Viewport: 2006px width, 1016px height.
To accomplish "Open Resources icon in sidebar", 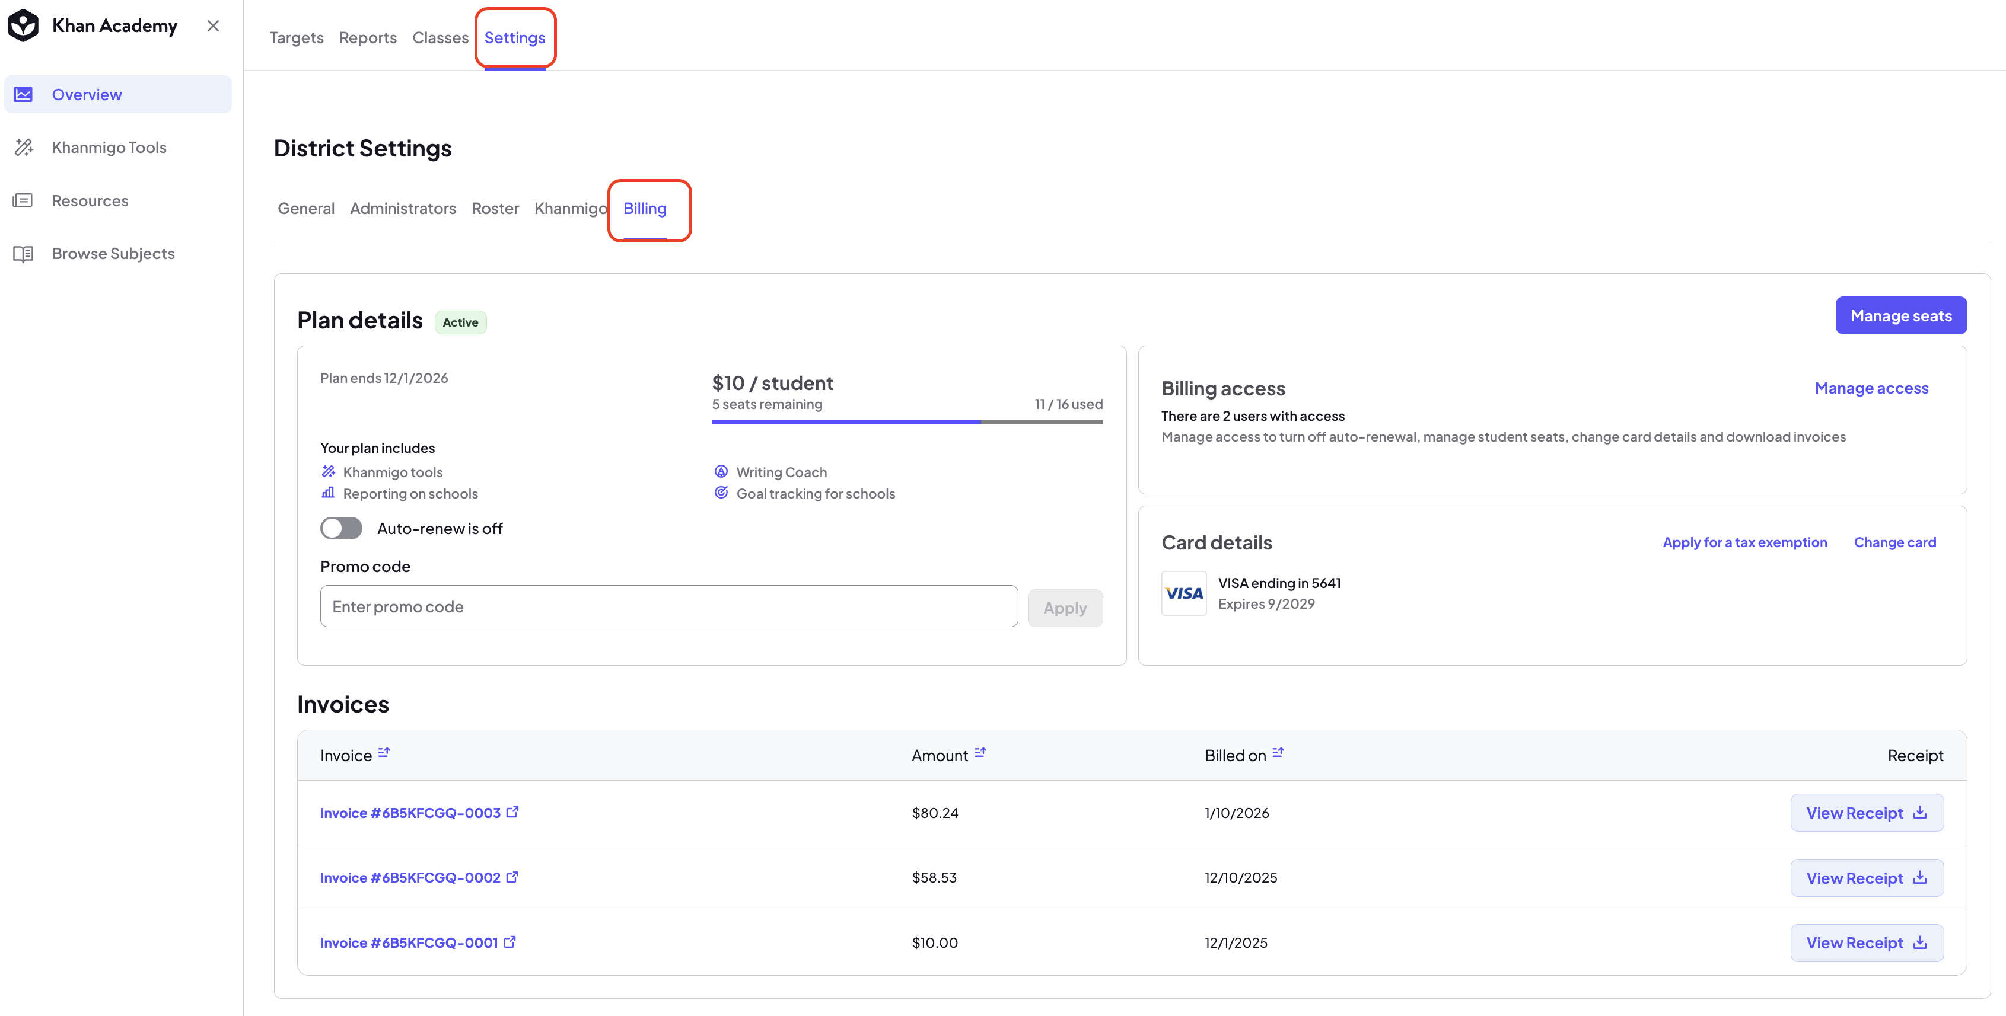I will (x=23, y=201).
